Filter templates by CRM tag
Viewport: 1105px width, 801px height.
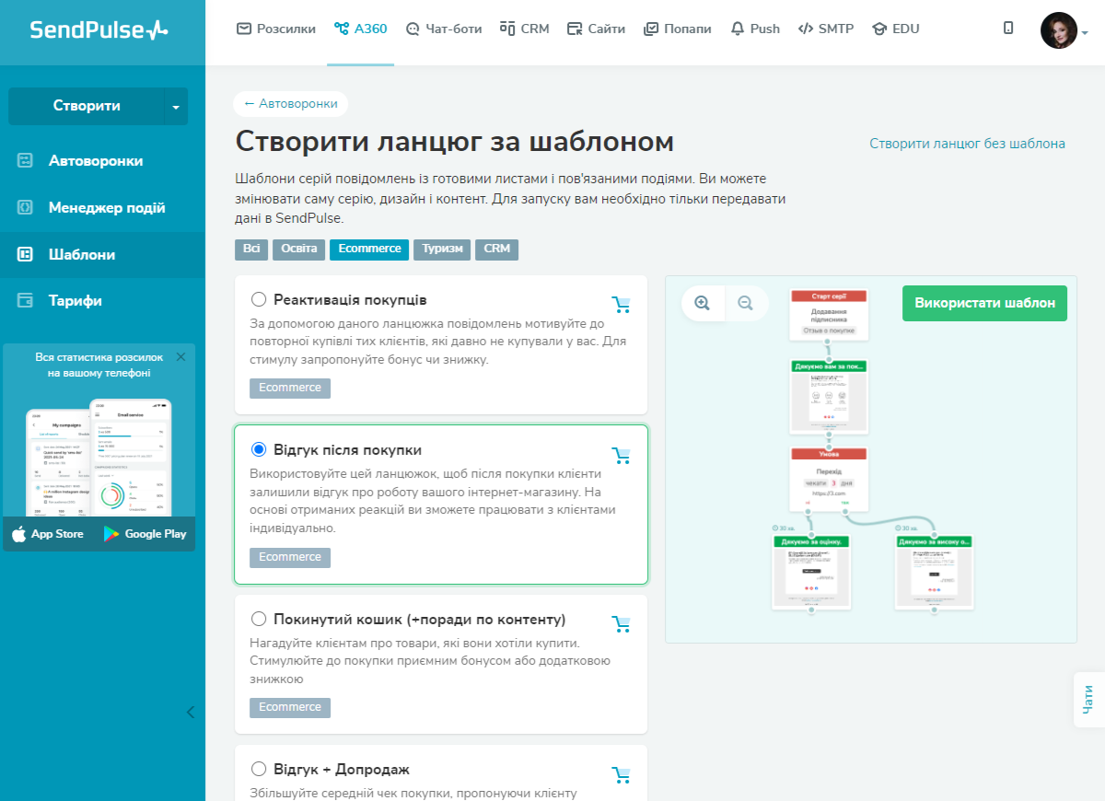(x=496, y=250)
